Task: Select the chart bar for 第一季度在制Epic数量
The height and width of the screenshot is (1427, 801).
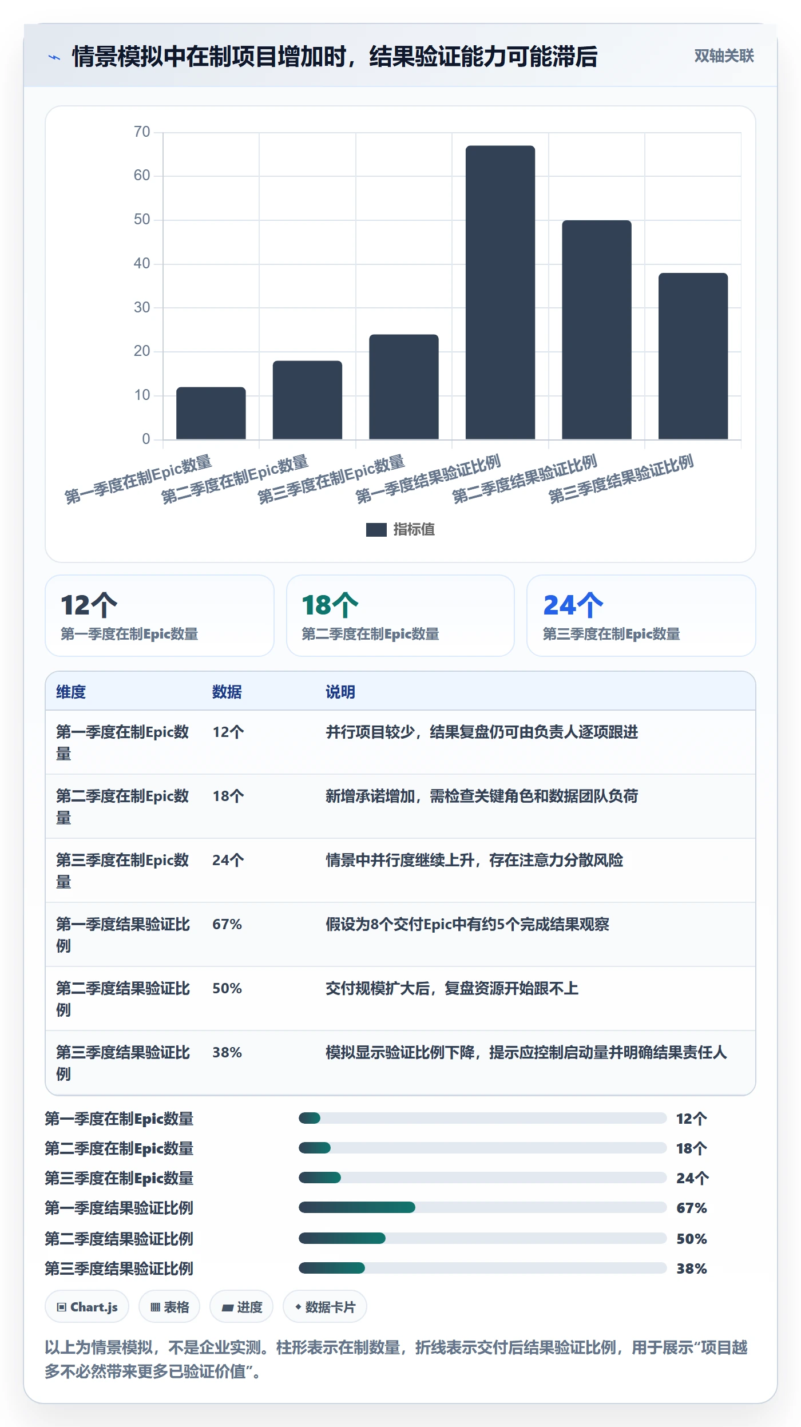Action: tap(211, 413)
